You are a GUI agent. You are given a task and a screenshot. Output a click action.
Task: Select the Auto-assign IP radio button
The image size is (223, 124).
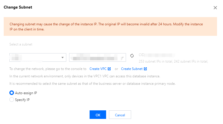coord(12,93)
